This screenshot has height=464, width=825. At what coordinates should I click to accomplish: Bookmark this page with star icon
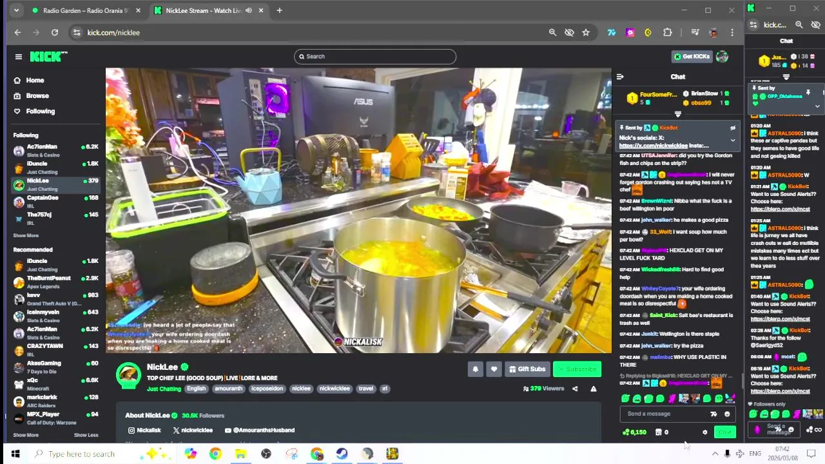[x=586, y=32]
